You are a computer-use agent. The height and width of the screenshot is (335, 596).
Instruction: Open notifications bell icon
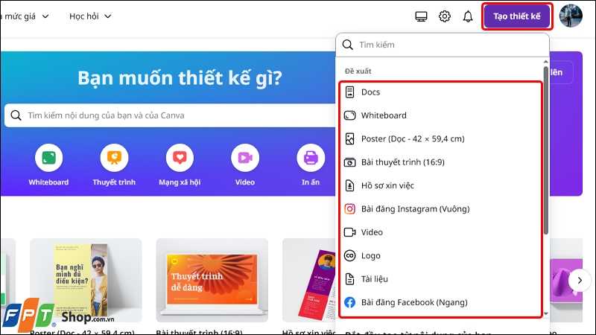tap(468, 16)
